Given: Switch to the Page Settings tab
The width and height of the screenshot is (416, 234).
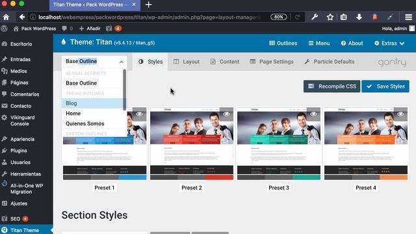Looking at the screenshot, I should pos(272,62).
